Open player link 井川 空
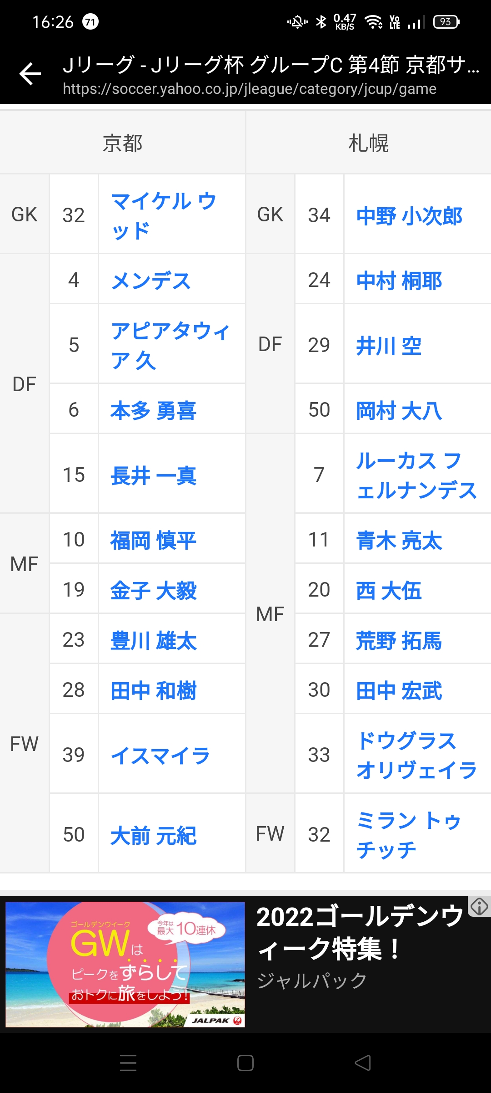Image resolution: width=491 pixels, height=1093 pixels. [389, 346]
